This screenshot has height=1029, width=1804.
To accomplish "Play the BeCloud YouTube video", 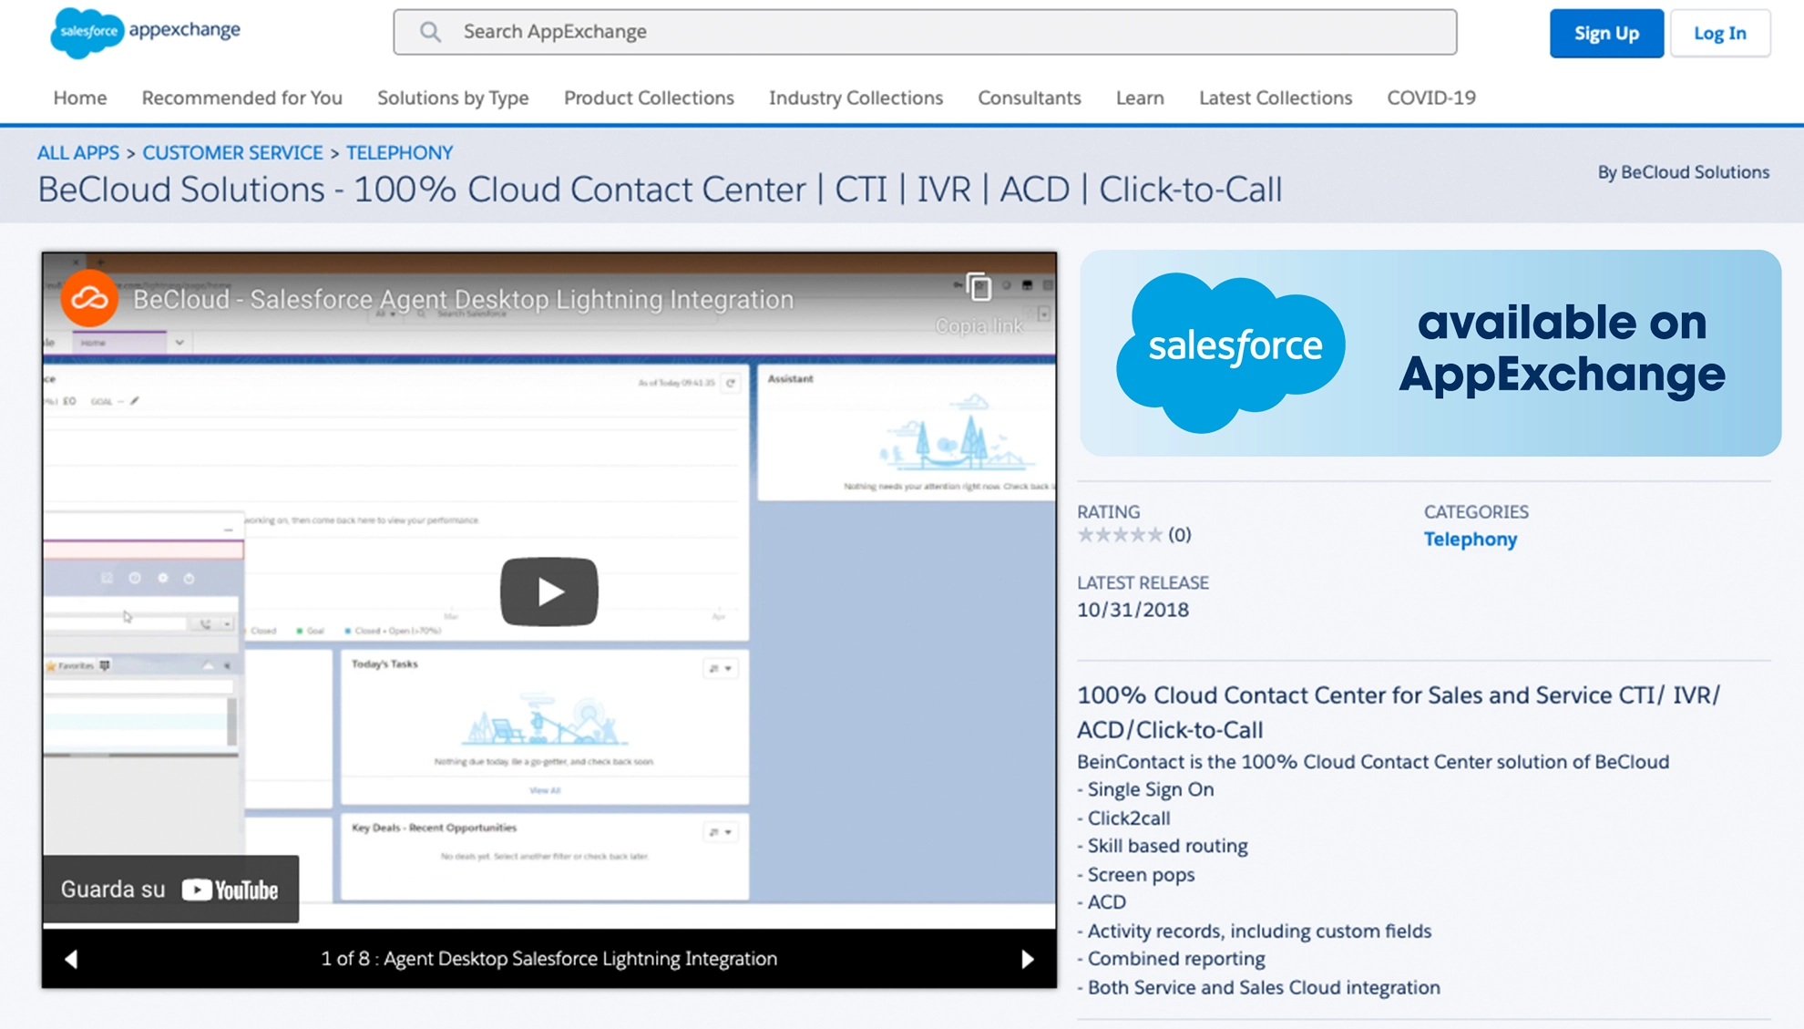I will (548, 592).
